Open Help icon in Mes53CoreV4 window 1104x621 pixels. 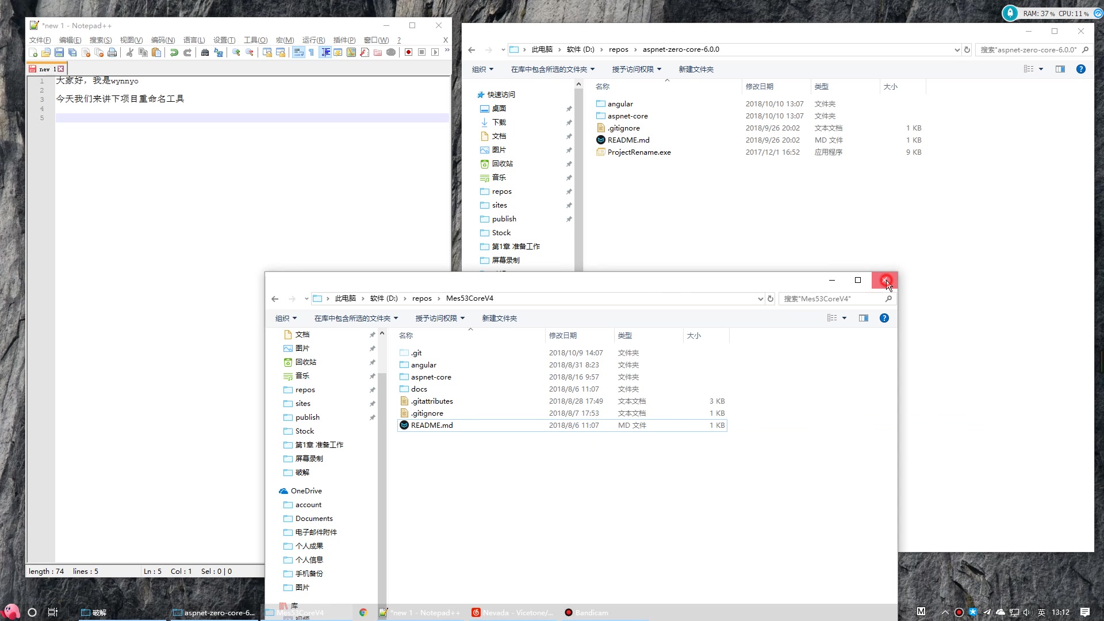tap(884, 318)
